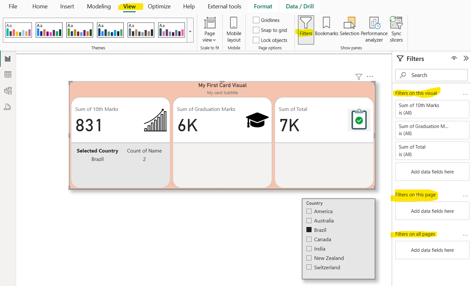471x286 pixels.
Task: Open Table view in left sidebar
Action: [8, 74]
